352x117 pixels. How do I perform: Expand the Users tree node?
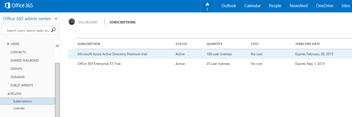[x=8, y=44]
